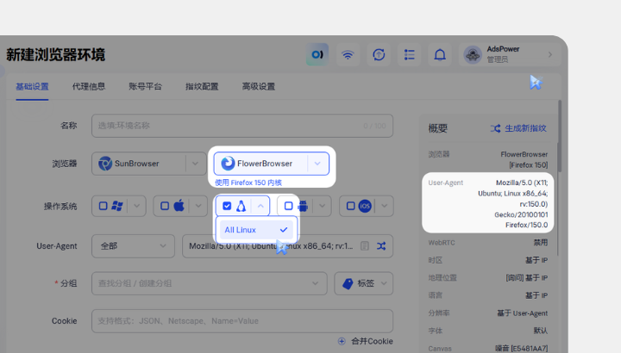Open the network wifi status icon
Image resolution: width=621 pixels, height=353 pixels.
[x=348, y=54]
